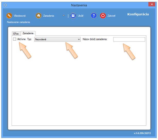158x140 pixels.
Task: Close the Nastavenia window with the red X
Action: pos(152,4)
